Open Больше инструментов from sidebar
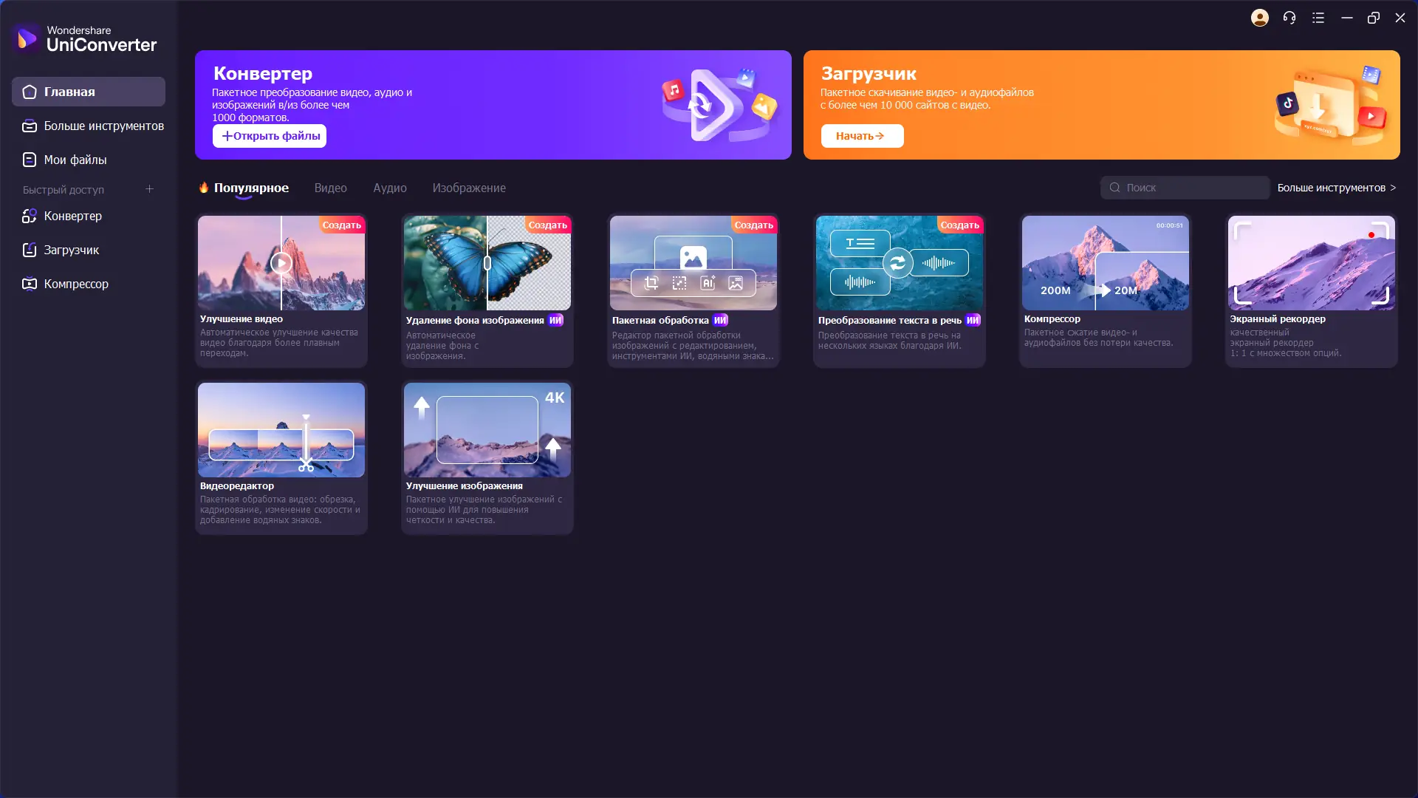 click(x=103, y=126)
